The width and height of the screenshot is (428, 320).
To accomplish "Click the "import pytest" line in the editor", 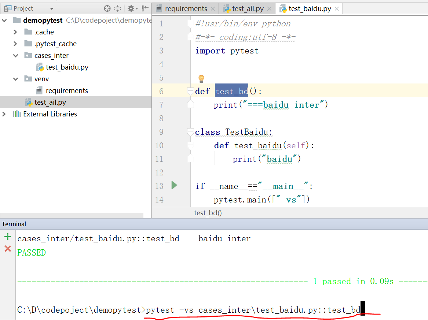I will [x=227, y=51].
